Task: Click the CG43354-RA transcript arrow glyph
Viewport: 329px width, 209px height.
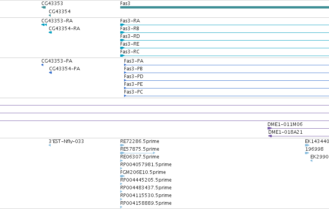Action: pos(50,32)
